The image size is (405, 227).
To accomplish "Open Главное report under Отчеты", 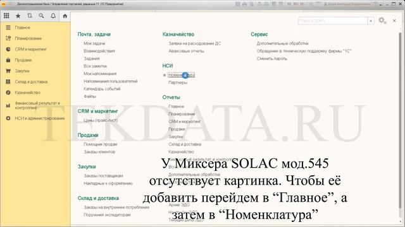I will pyautogui.click(x=176, y=107).
